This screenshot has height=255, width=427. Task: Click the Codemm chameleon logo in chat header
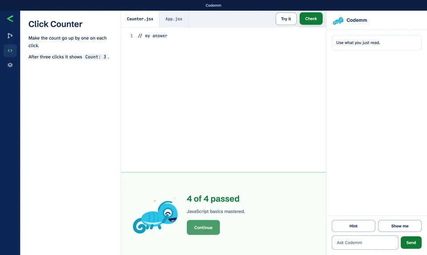tap(338, 20)
